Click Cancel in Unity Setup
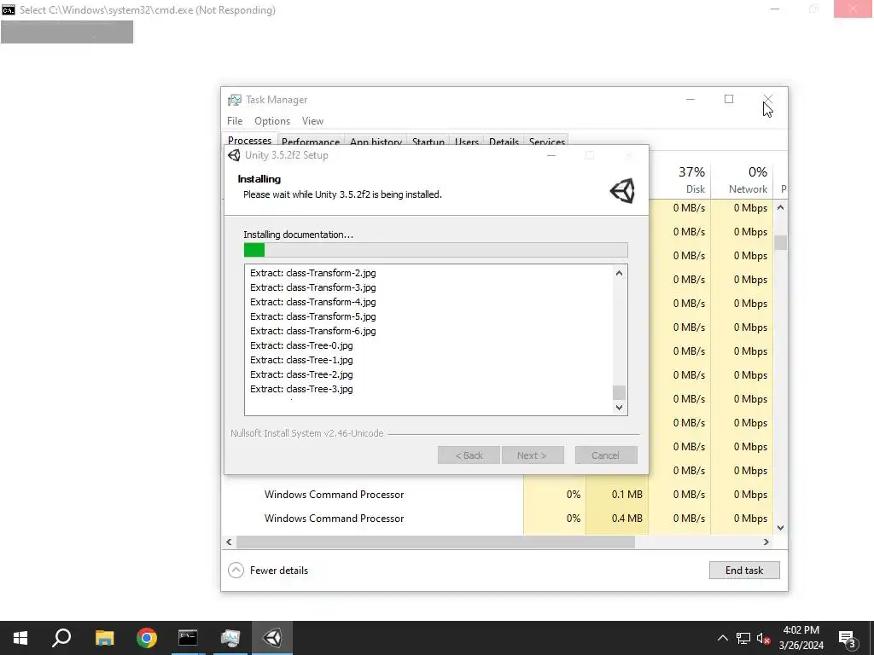Screen dimensions: 874x655 tap(606, 455)
